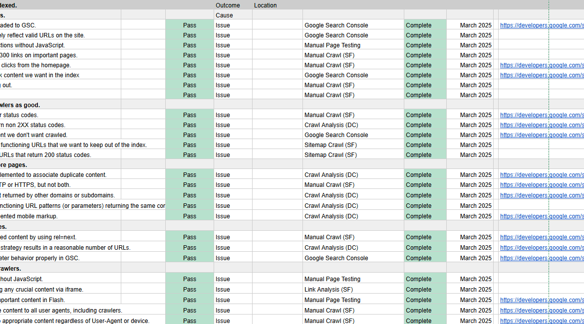Click 'Crawl Analysis (DC)' in the 'non 2XX status codes.' row

pyautogui.click(x=353, y=125)
